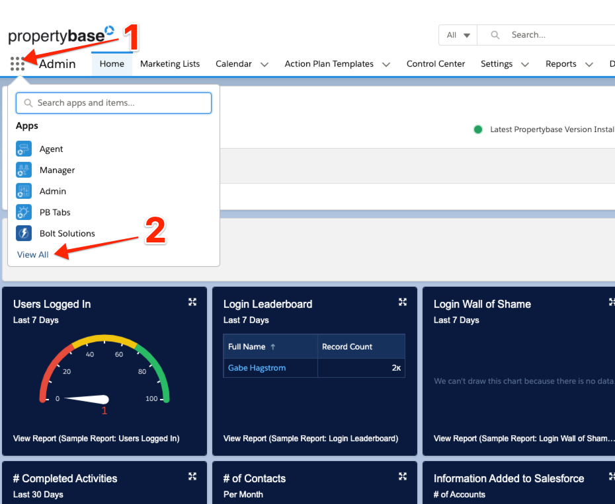Open the PB Tabs app icon
The height and width of the screenshot is (504, 615).
pyautogui.click(x=24, y=213)
